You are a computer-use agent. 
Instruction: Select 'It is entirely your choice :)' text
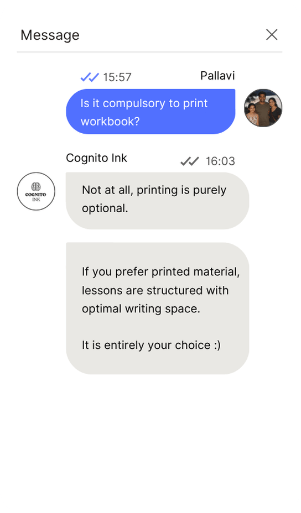(151, 345)
